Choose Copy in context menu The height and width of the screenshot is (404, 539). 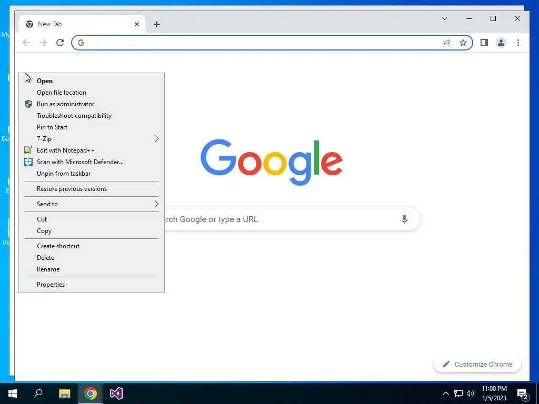(91, 231)
